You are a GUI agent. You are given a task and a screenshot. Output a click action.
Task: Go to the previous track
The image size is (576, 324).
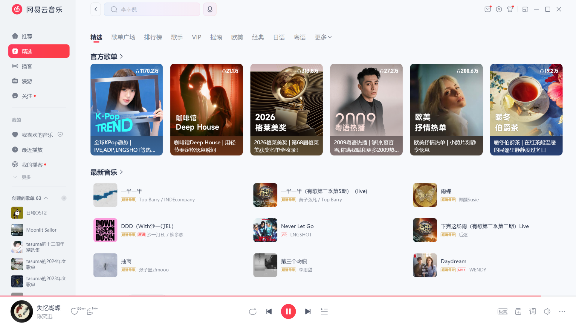[x=269, y=311]
